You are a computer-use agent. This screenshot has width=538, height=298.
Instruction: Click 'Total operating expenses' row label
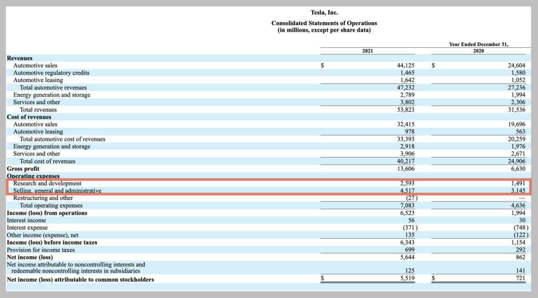[x=51, y=205]
